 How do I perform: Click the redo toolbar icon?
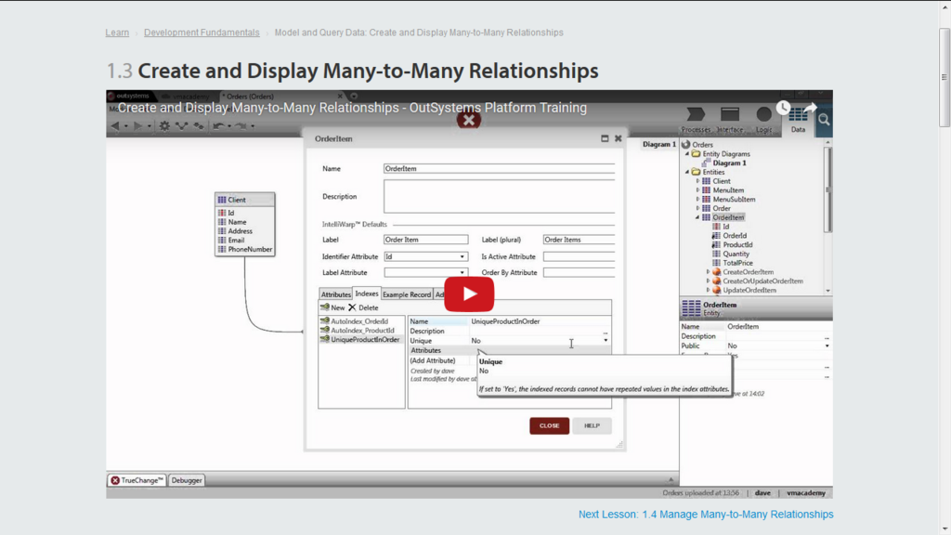coord(241,126)
